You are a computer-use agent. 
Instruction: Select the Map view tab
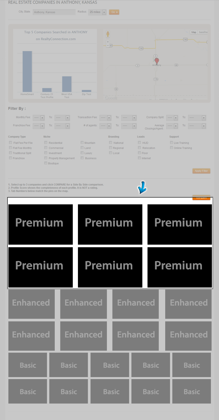click(x=194, y=32)
